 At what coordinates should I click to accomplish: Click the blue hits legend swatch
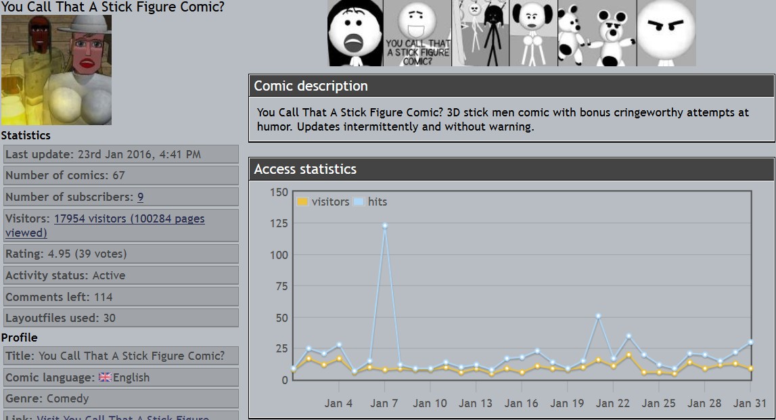[358, 202]
